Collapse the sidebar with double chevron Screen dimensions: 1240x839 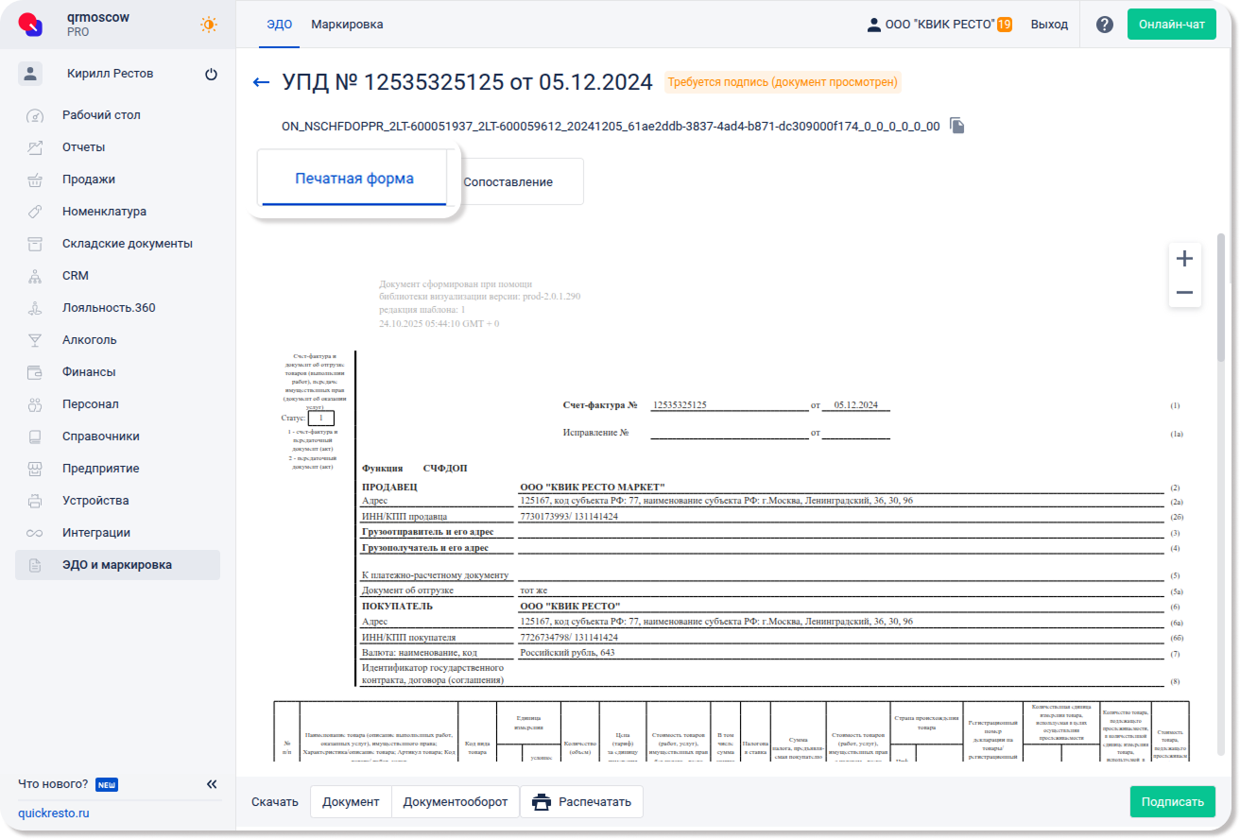click(212, 784)
